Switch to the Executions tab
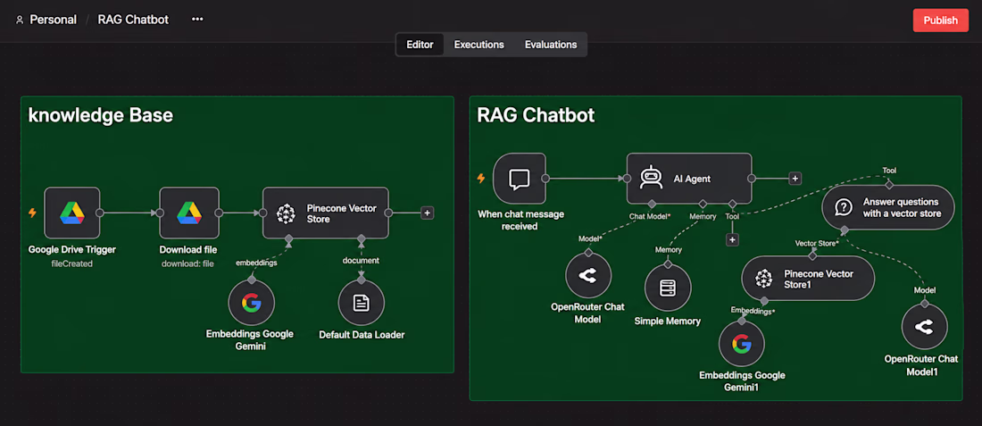 479,45
